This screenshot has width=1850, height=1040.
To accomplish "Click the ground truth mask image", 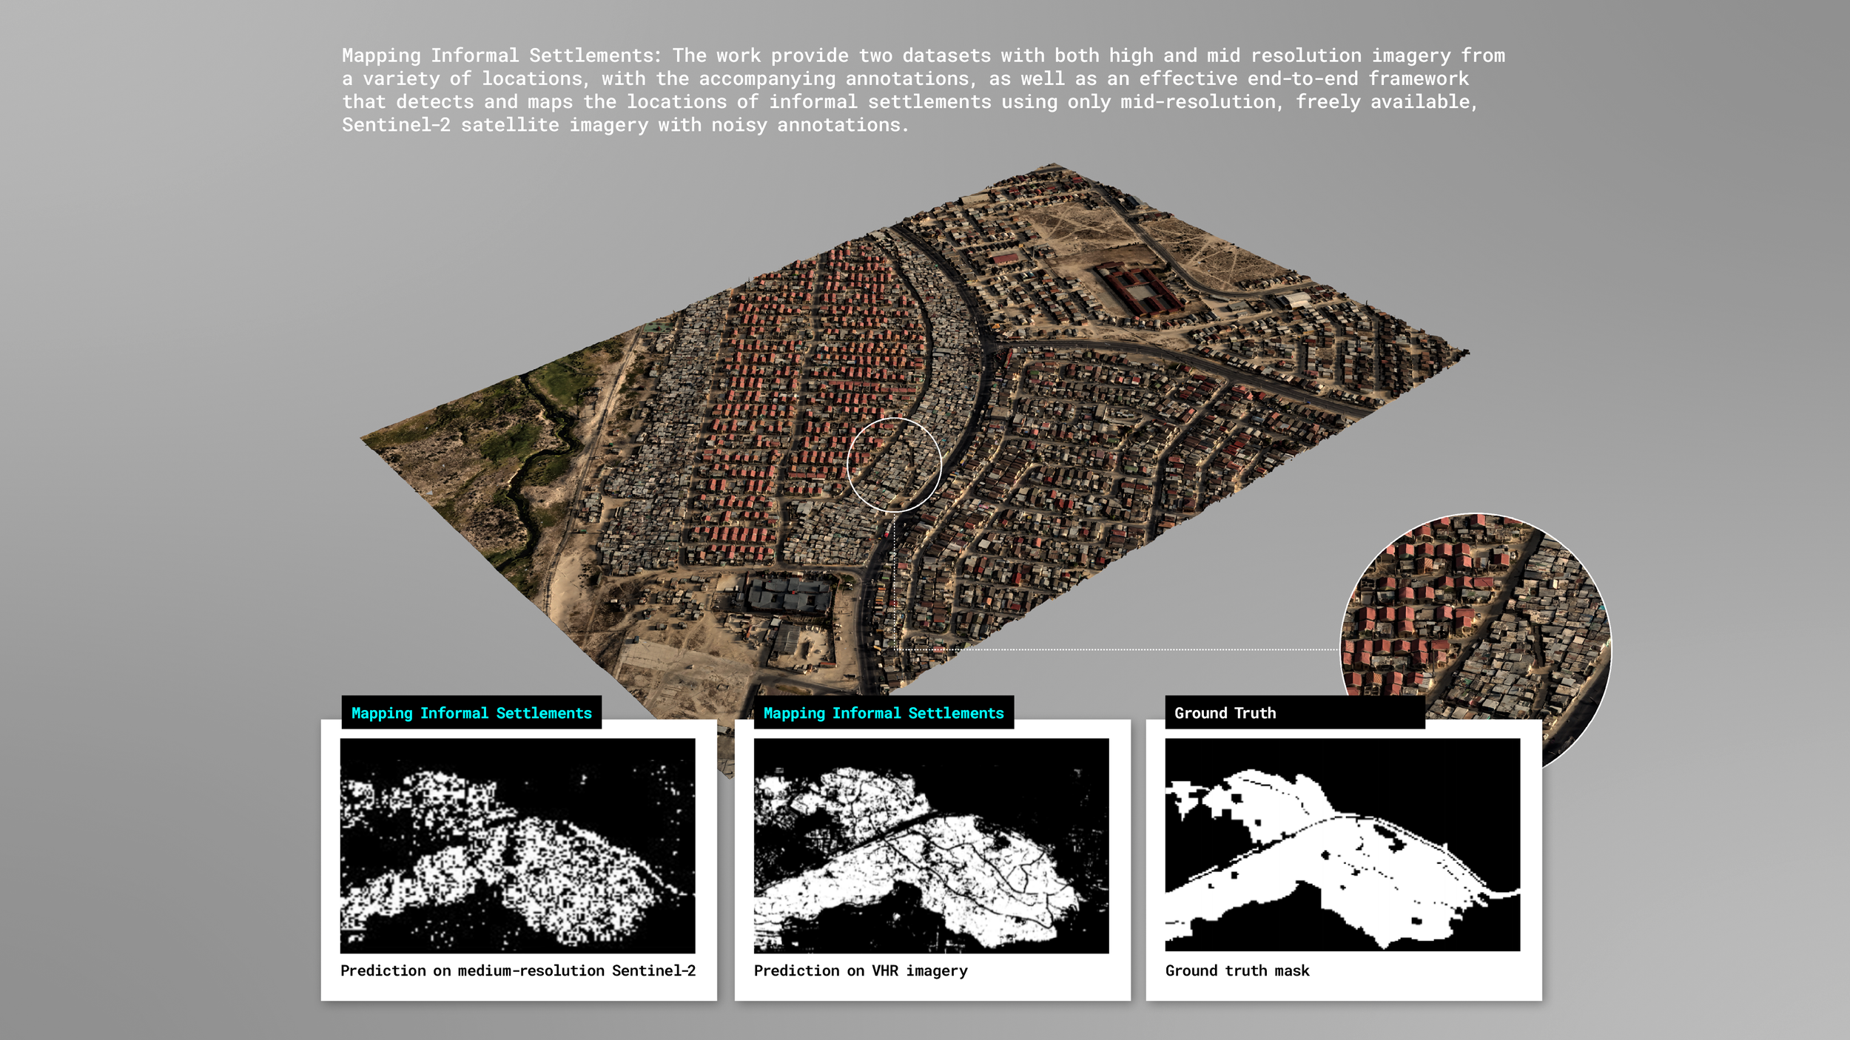I will coord(1342,844).
